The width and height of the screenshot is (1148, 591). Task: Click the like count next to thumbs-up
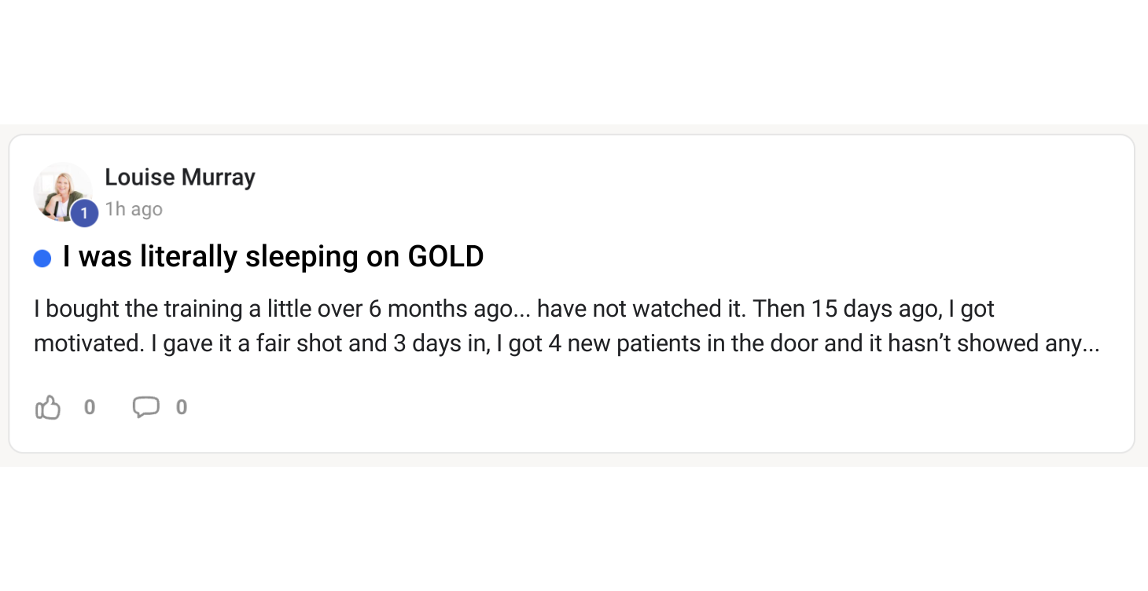(90, 407)
